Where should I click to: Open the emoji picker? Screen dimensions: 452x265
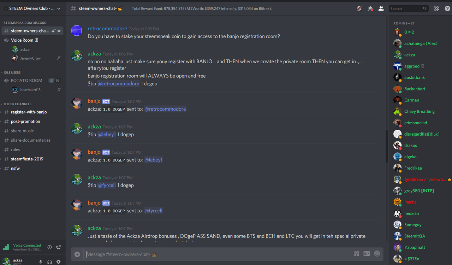[377, 254]
